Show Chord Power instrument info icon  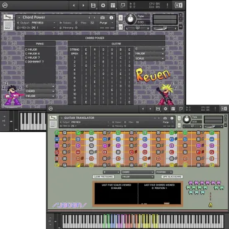tap(111, 18)
